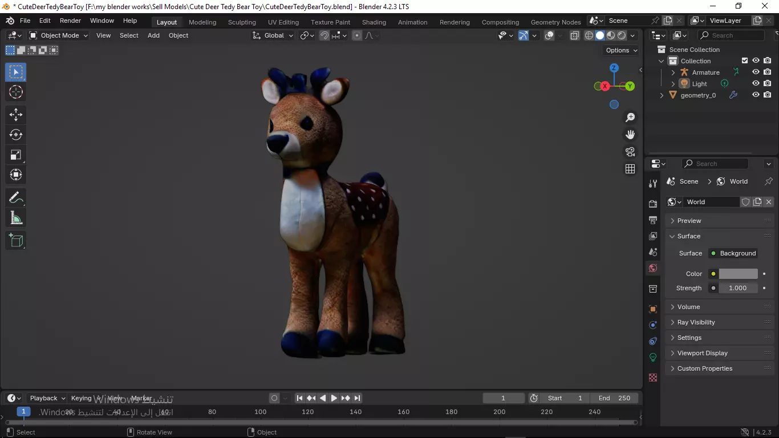779x438 pixels.
Task: Open the Tool properties tab
Action: coord(653,183)
